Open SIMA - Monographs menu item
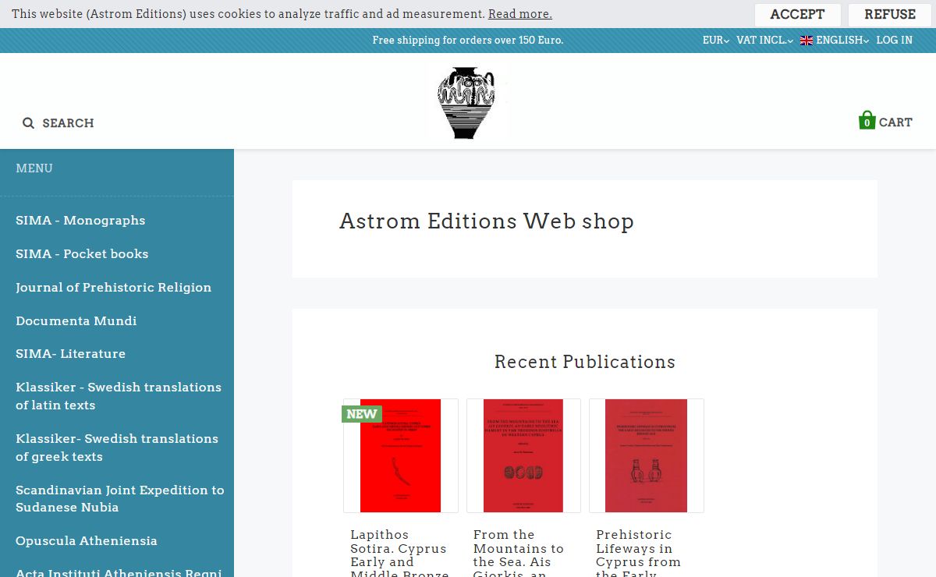 tap(80, 221)
